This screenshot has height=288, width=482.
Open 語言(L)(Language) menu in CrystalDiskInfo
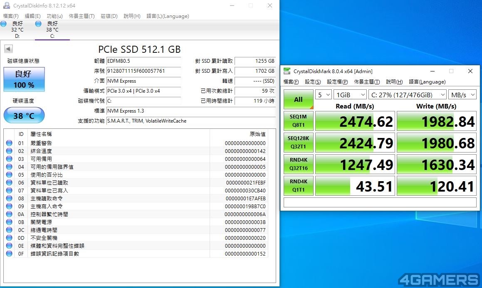coord(168,16)
